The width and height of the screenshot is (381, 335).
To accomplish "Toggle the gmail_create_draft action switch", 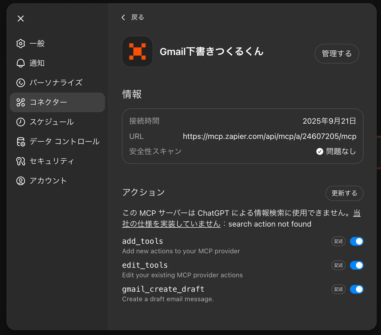I will click(x=357, y=289).
